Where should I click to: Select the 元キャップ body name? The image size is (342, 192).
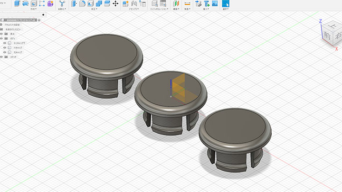pyautogui.click(x=18, y=52)
